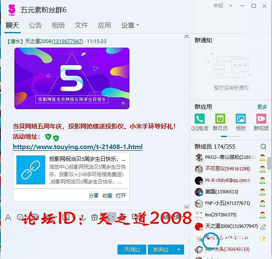Click 分享 on the link card
Screen dimensions: 272x259
pos(94,196)
